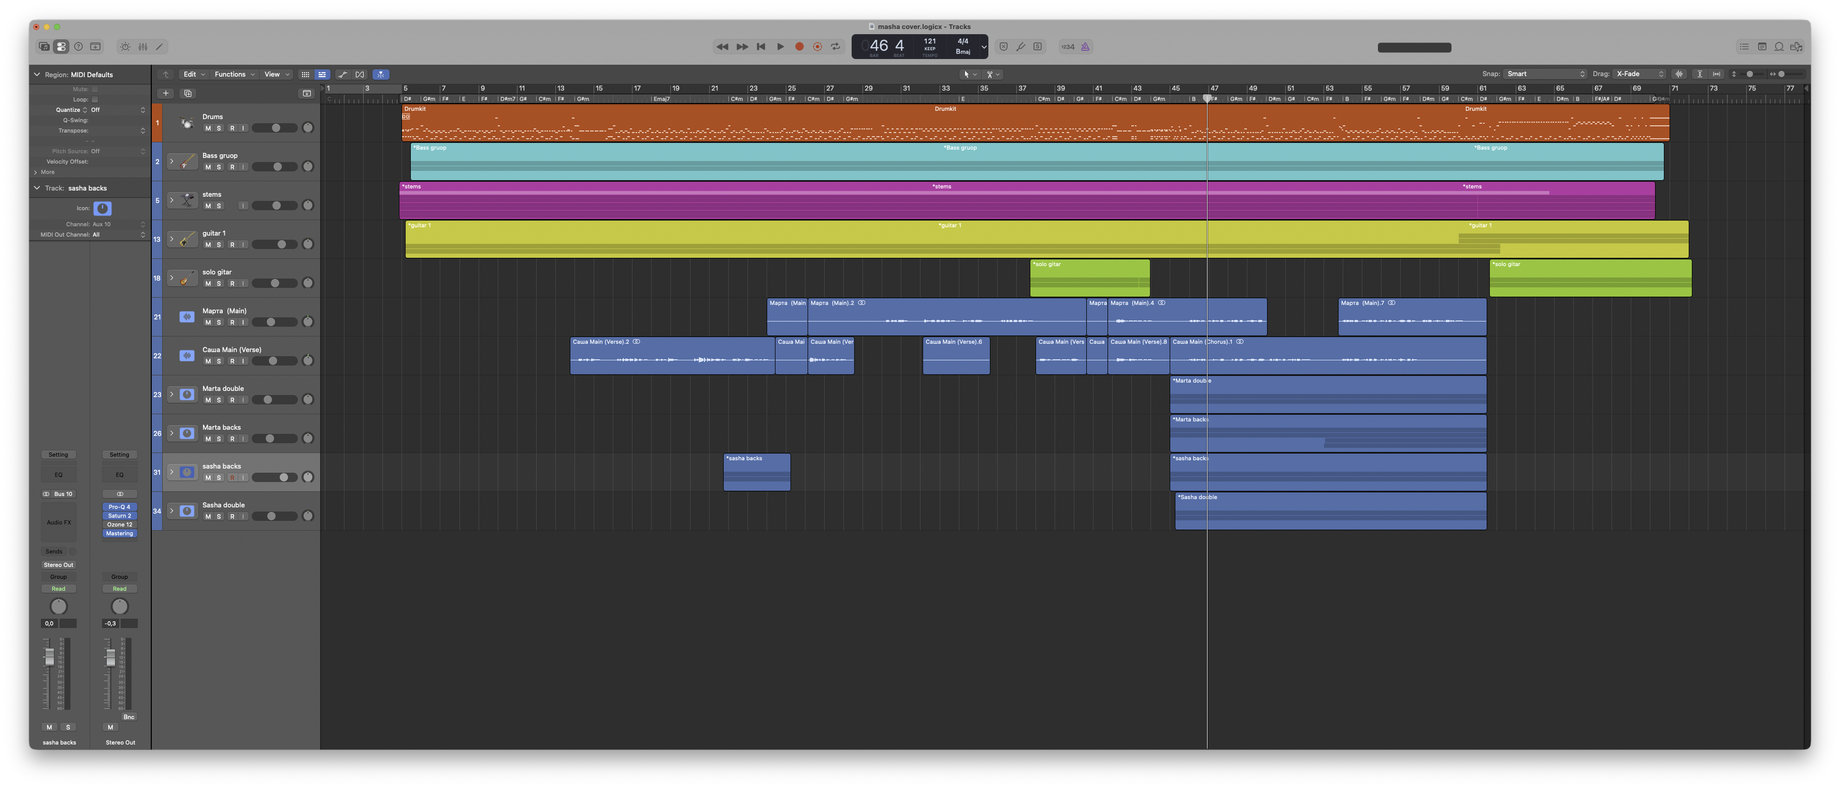Screen dimensions: 1840x788
Task: Mute the Drums track
Action: click(x=208, y=128)
